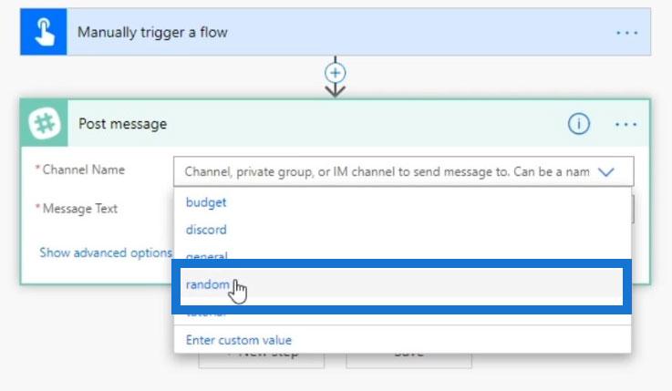672x391 pixels.
Task: Open the Post message info icon
Action: [x=579, y=124]
